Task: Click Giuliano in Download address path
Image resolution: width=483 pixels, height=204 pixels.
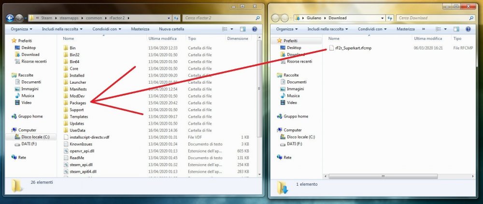Action: pyautogui.click(x=313, y=18)
